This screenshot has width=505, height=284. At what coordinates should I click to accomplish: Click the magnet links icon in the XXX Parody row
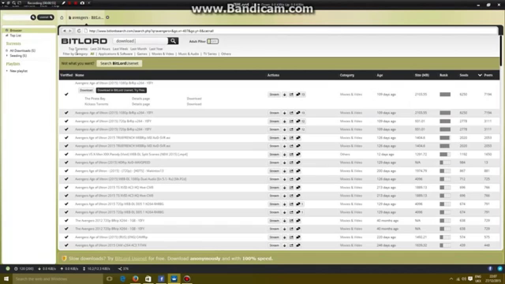click(298, 155)
